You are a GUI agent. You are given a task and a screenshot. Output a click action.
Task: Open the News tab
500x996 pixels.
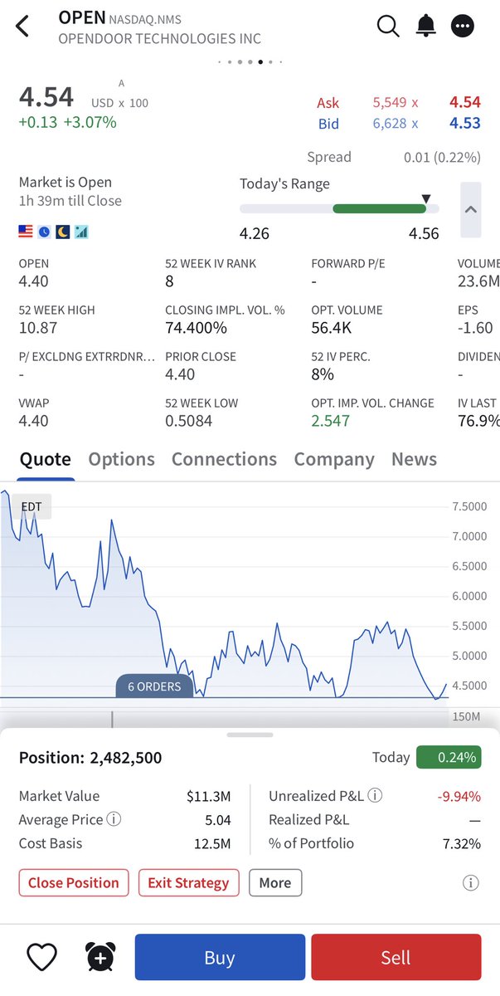click(414, 460)
